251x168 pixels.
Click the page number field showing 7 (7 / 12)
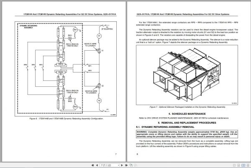109,165
